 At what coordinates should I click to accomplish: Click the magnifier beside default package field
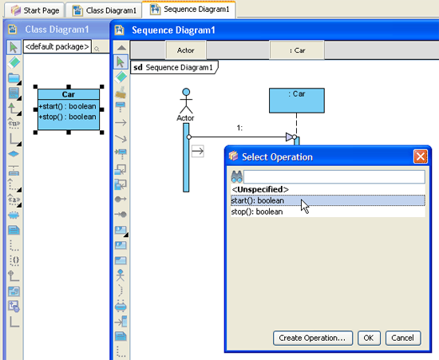click(97, 49)
